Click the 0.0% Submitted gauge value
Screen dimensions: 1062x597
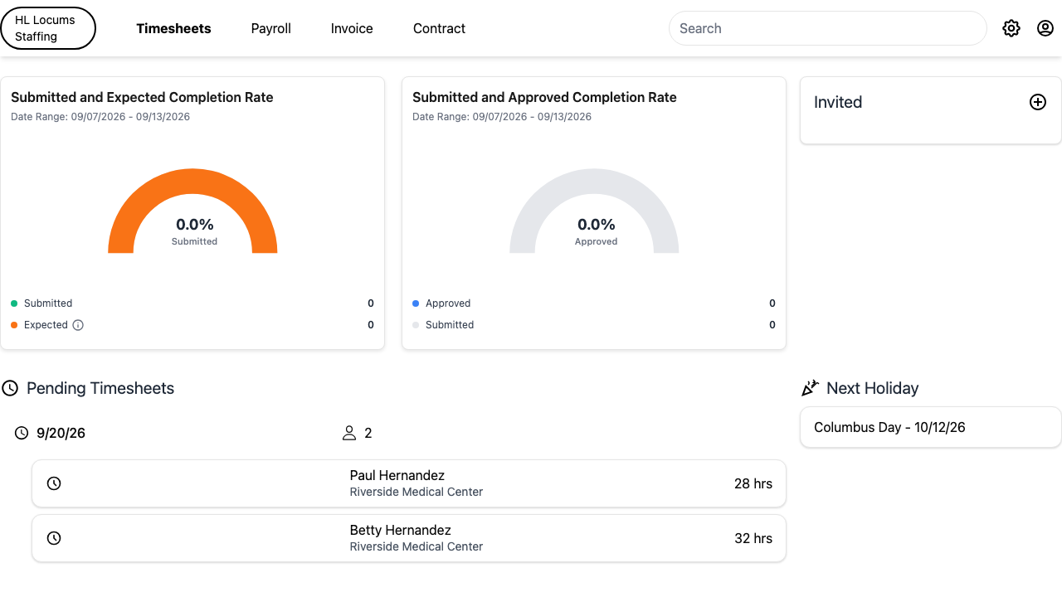195,224
